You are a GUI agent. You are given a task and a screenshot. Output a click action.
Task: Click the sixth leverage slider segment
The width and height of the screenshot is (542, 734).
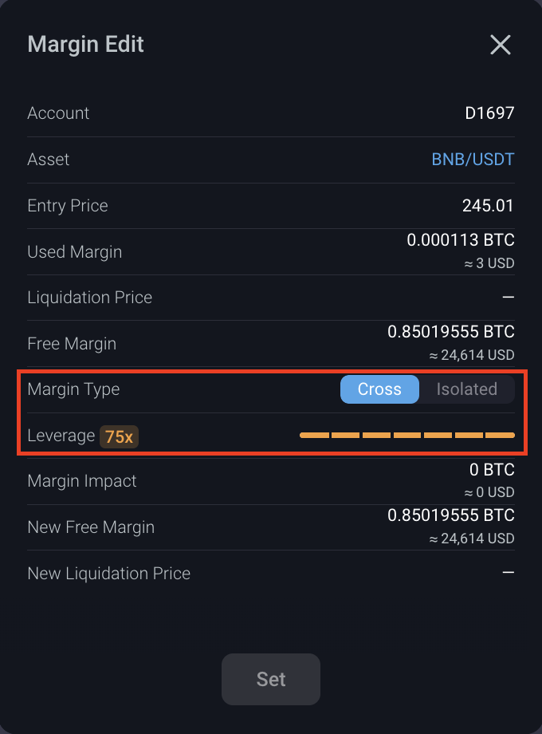click(x=469, y=436)
